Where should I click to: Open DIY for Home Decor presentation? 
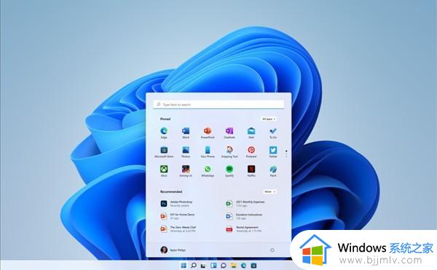(x=178, y=216)
